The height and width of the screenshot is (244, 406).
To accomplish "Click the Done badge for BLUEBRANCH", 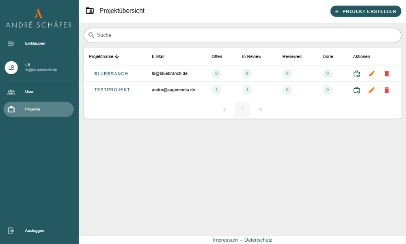I will coord(327,73).
